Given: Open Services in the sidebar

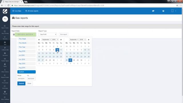Looking at the screenshot, I should point(5,54).
